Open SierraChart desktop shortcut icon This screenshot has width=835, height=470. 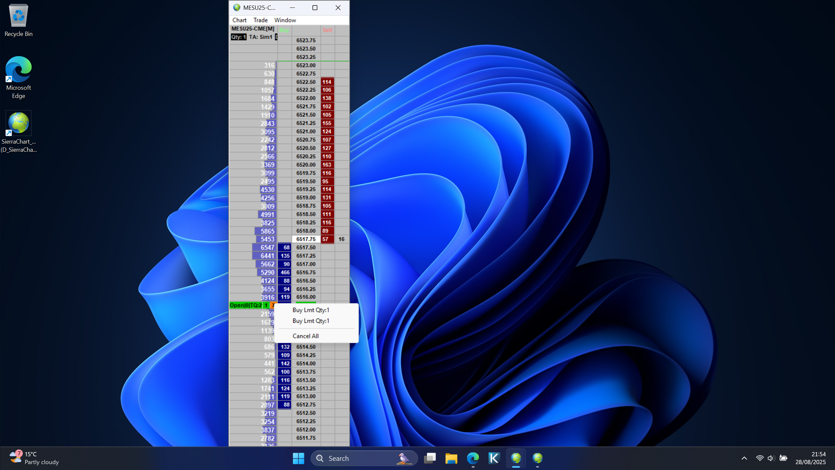point(19,123)
